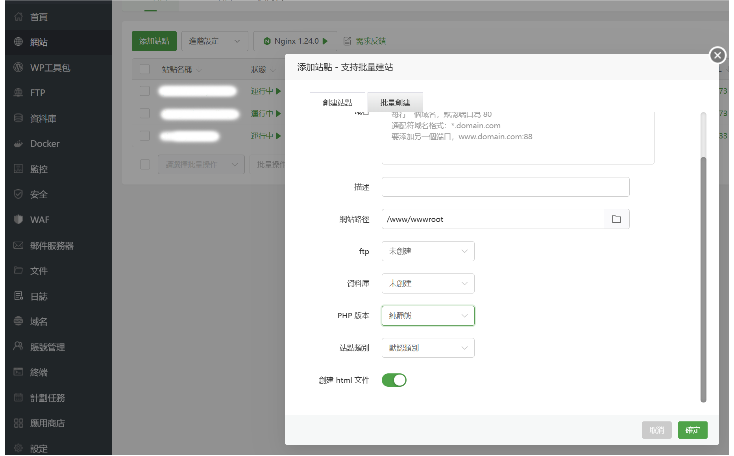Open the 終端 terminal icon in sidebar
The height and width of the screenshot is (456, 734).
click(18, 372)
